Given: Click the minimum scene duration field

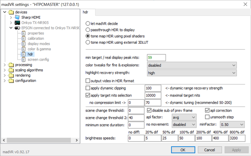Looking at the screenshot, I should 136,125.
